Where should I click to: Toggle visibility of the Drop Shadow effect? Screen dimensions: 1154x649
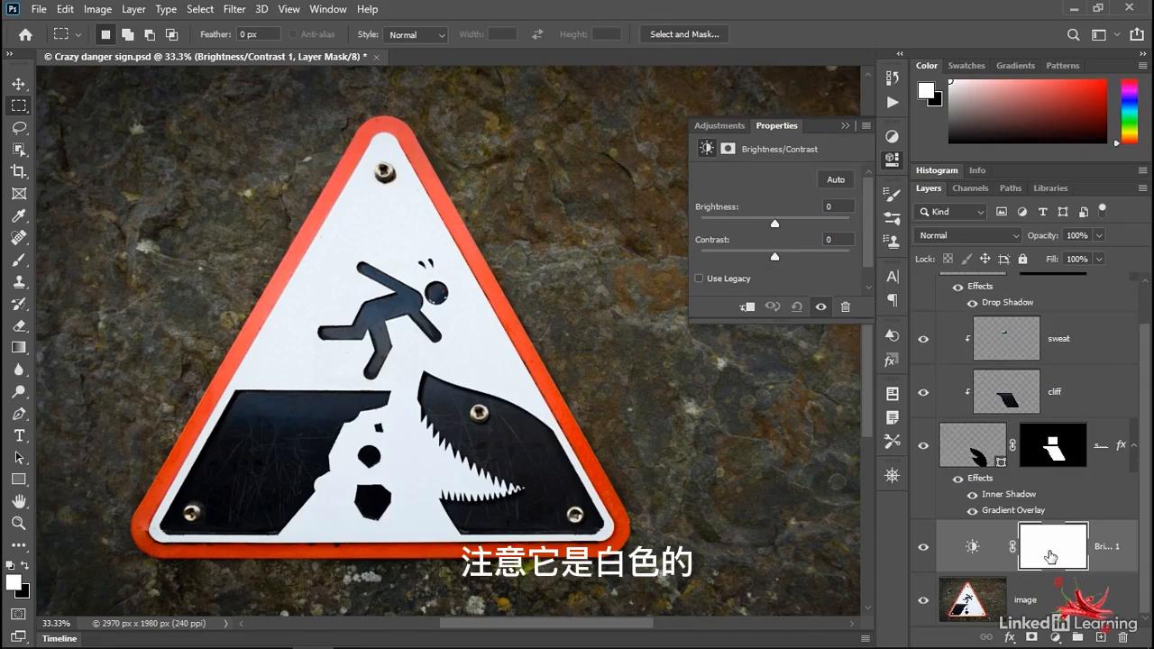[x=972, y=302]
